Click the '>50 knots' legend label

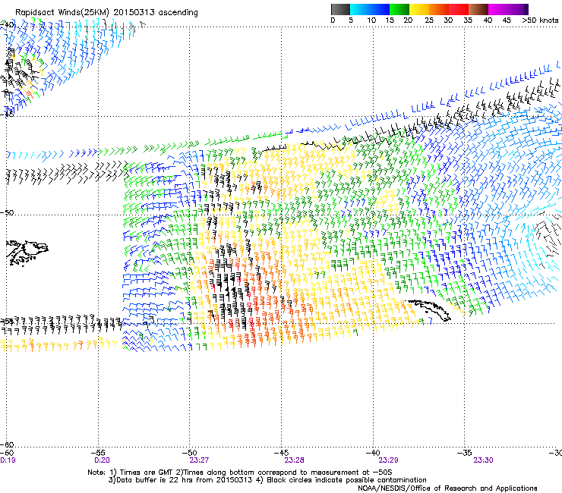pyautogui.click(x=540, y=20)
